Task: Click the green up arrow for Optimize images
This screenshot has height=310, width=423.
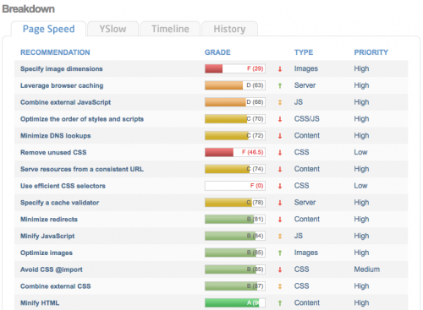Action: pos(280,253)
